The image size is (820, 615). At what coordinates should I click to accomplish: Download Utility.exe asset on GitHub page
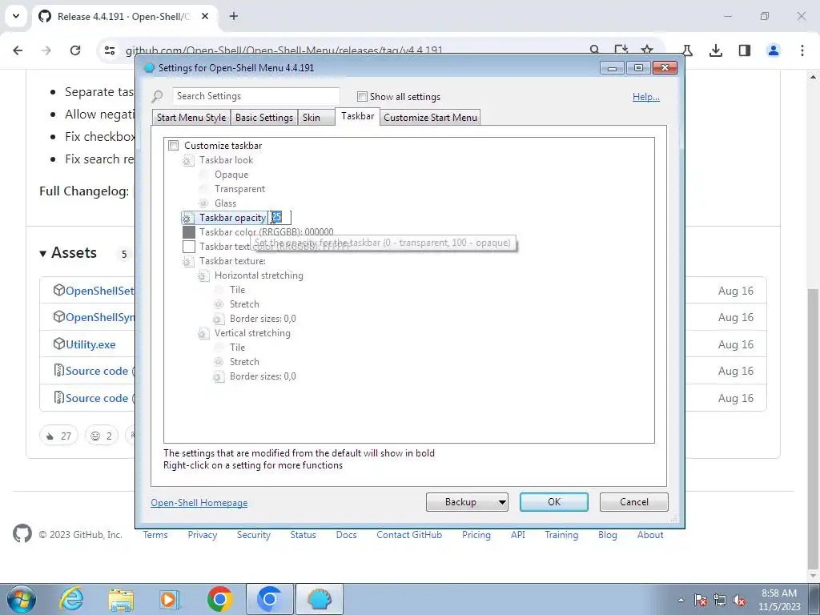(x=90, y=344)
